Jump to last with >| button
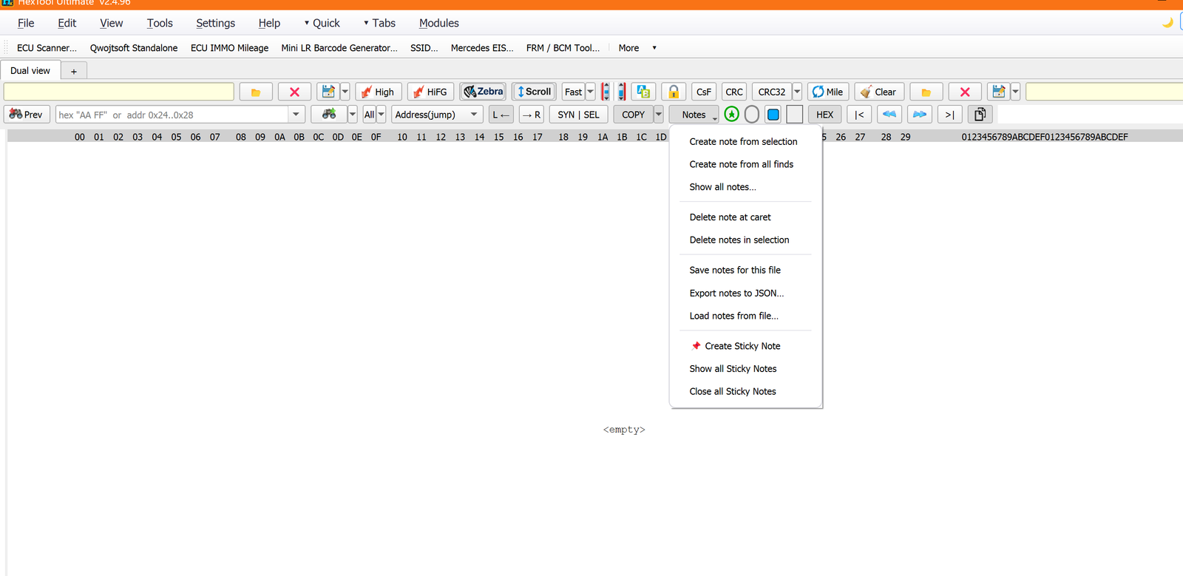Image resolution: width=1183 pixels, height=576 pixels. tap(950, 115)
